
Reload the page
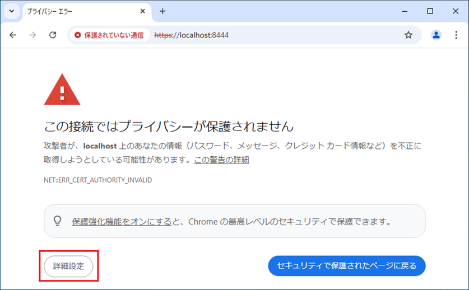[53, 35]
